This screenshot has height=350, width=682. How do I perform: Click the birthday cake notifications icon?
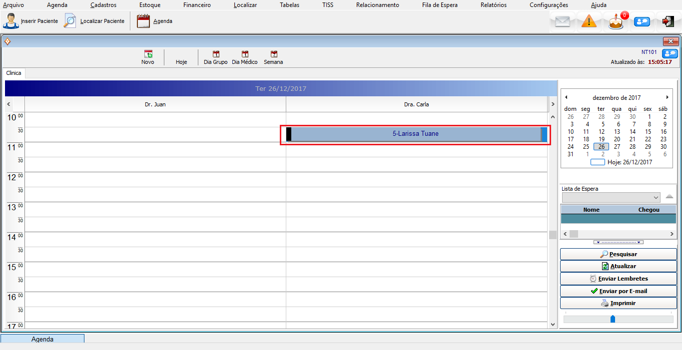616,22
